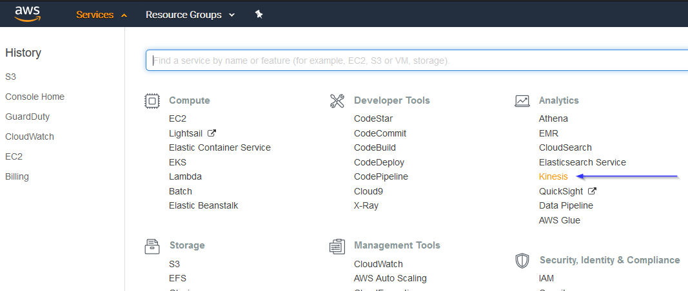Open CloudWatch from History
Screen dimensions: 688x291
point(30,136)
